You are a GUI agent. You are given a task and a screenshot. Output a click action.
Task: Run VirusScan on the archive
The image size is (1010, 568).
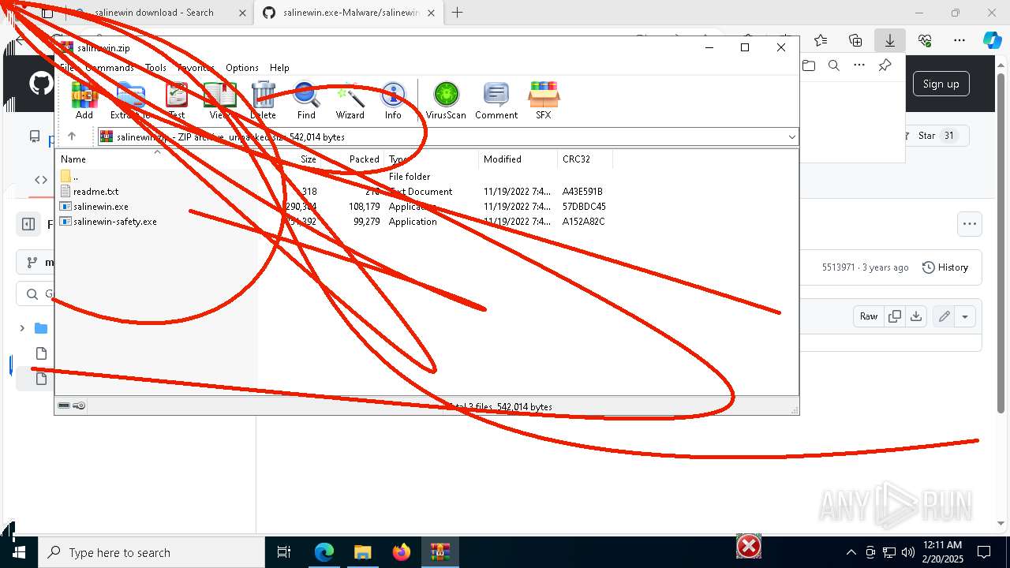[446, 100]
